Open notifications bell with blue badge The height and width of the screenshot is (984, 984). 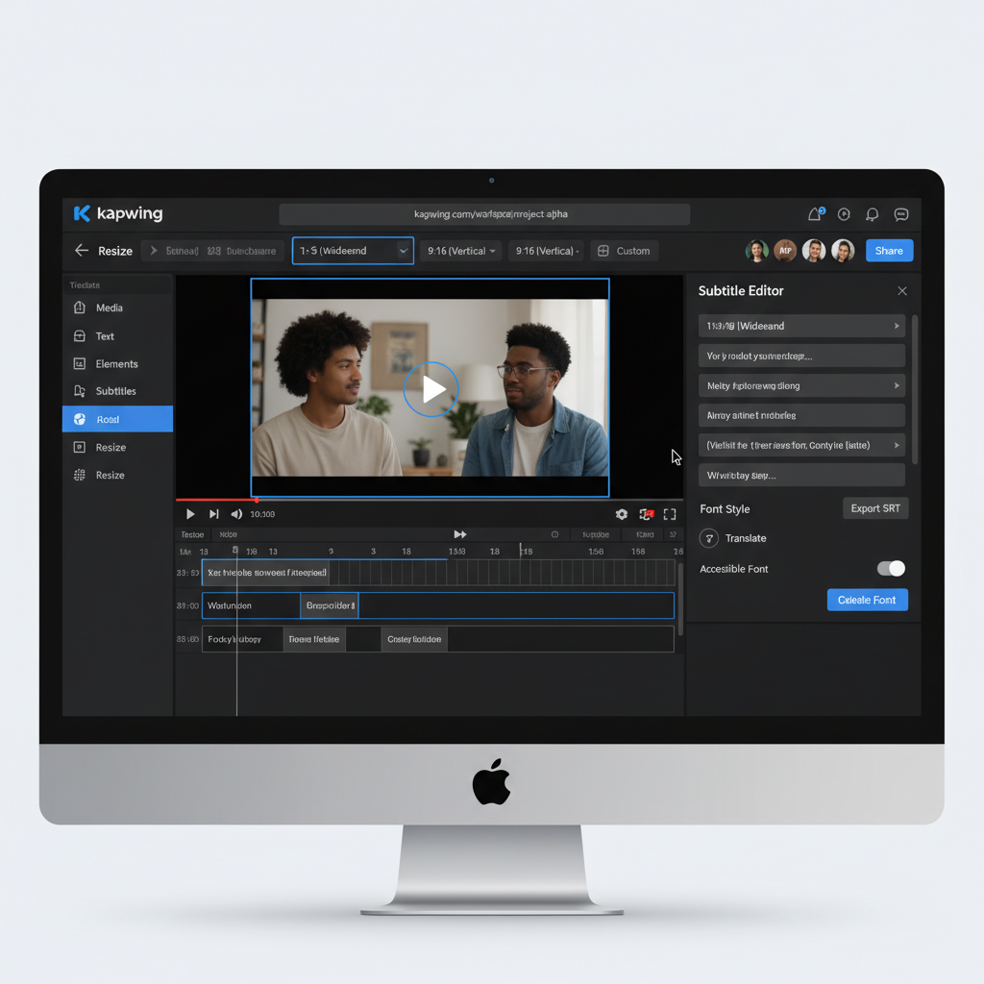pos(815,214)
